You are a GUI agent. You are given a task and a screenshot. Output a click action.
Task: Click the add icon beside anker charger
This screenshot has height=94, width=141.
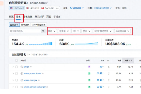[22, 80]
